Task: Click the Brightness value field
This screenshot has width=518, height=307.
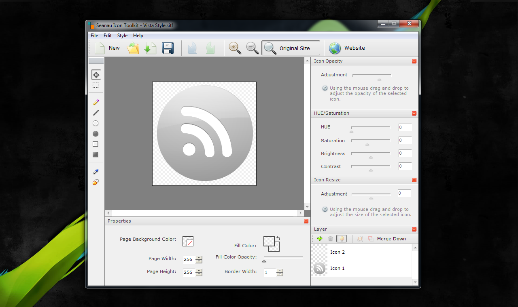Action: click(x=405, y=153)
